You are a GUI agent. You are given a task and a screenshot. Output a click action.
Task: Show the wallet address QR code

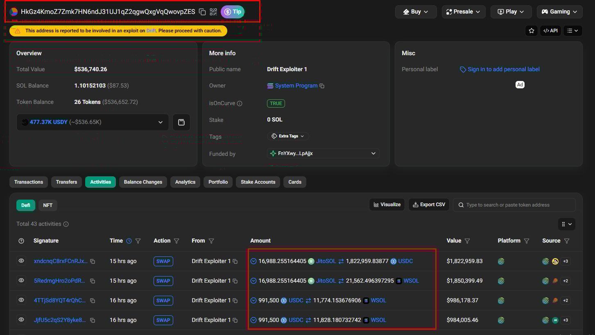(213, 12)
